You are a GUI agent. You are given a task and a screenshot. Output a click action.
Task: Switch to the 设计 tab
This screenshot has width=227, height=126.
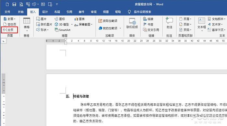(x=45, y=12)
